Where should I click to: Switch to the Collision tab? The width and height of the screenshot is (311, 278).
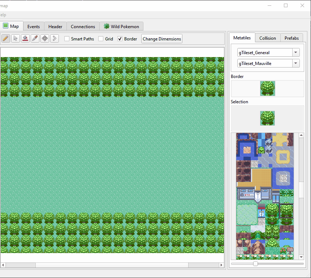267,38
